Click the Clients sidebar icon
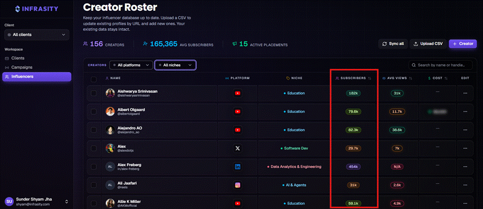 (7, 58)
